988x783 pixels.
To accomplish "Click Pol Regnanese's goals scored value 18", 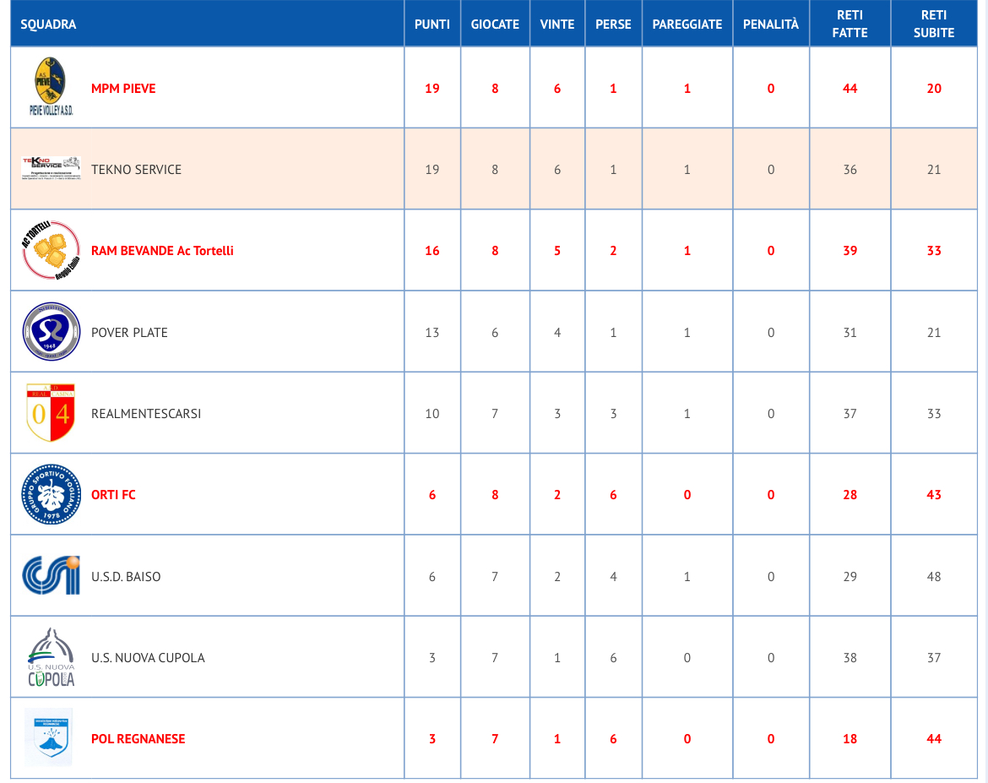I will point(850,739).
